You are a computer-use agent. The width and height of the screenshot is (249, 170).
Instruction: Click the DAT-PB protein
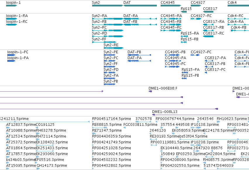pyautogui.click(x=139, y=55)
